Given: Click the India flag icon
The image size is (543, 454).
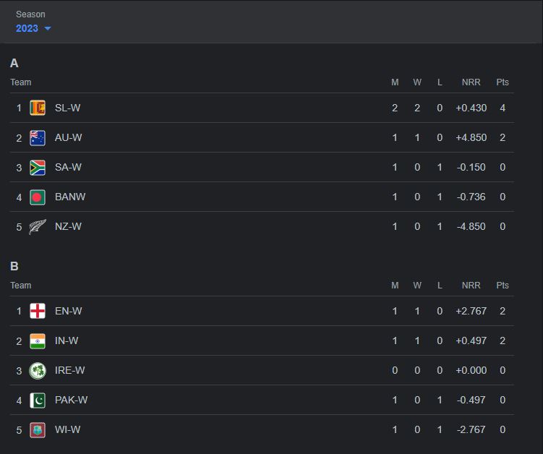Looking at the screenshot, I should point(38,340).
